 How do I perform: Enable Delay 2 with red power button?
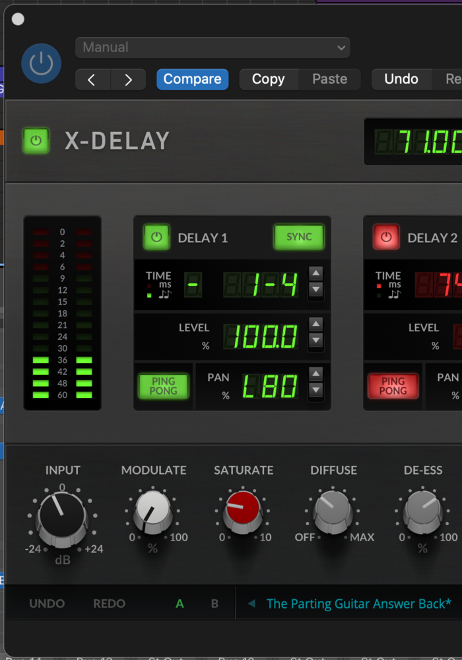[x=386, y=238]
